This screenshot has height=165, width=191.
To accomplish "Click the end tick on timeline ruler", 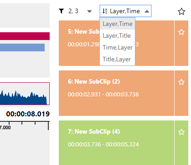I will 48,125.
